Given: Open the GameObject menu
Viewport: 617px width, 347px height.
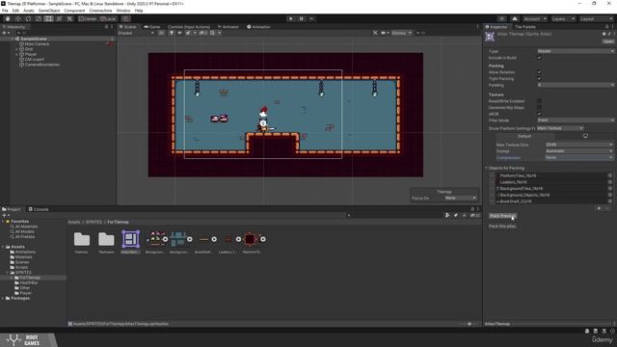Looking at the screenshot, I should click(x=49, y=11).
